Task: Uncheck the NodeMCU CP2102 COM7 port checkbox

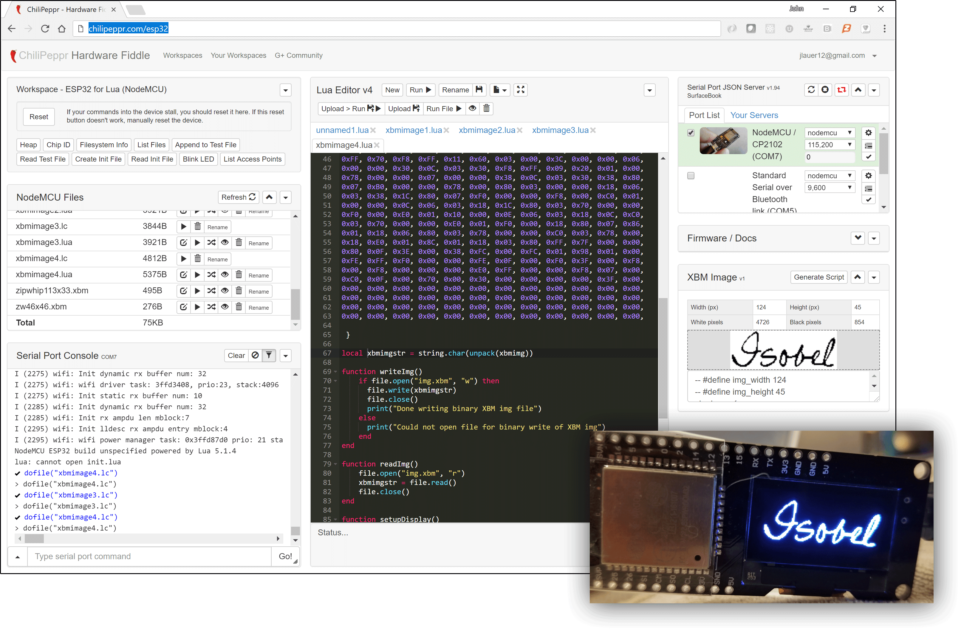Action: point(691,133)
